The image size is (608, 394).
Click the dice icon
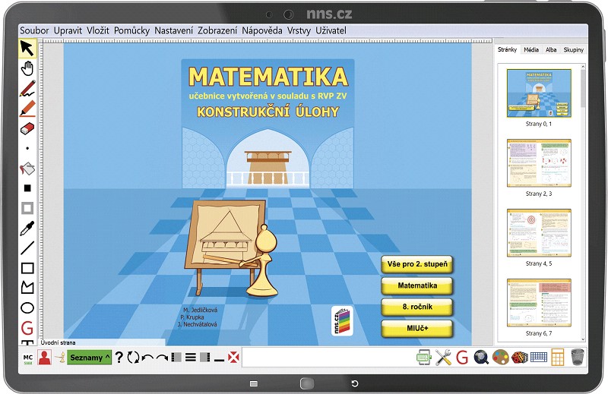point(519,358)
